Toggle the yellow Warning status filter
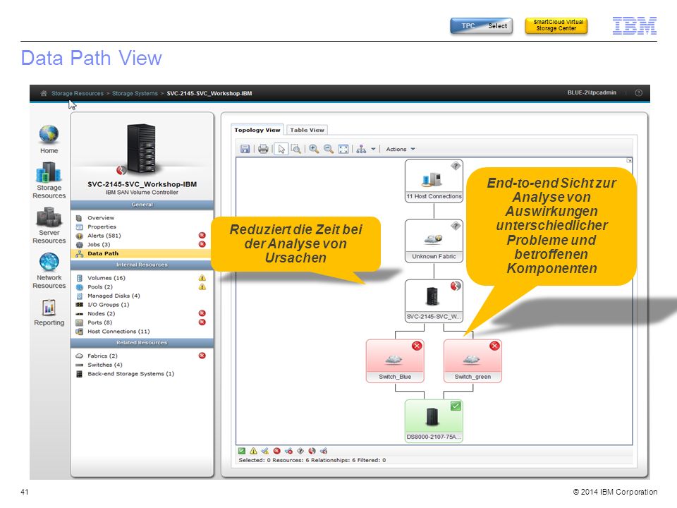 (253, 451)
